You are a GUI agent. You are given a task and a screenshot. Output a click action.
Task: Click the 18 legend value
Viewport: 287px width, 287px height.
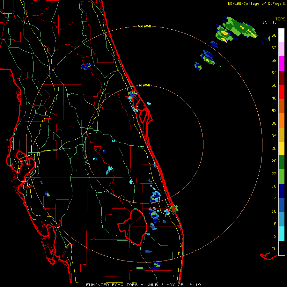coord(274,186)
